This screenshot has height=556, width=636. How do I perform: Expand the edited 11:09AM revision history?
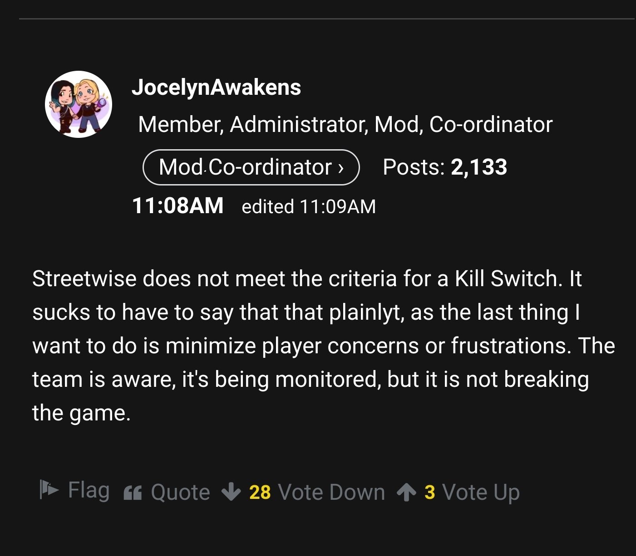click(309, 206)
